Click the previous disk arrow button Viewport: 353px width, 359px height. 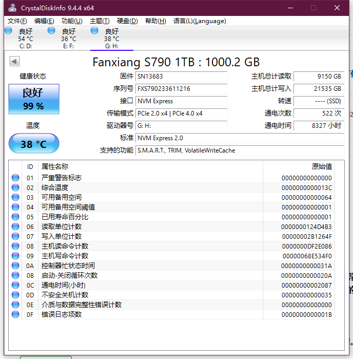14,61
